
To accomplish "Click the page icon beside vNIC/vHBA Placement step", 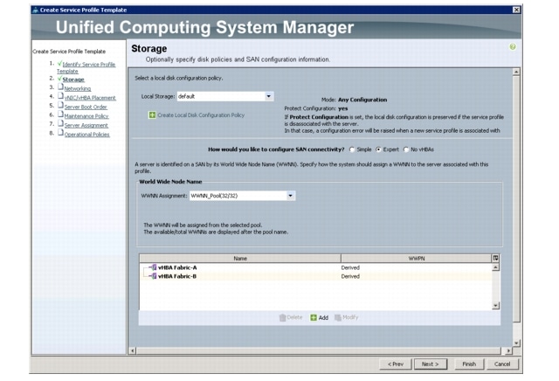I will (x=60, y=96).
